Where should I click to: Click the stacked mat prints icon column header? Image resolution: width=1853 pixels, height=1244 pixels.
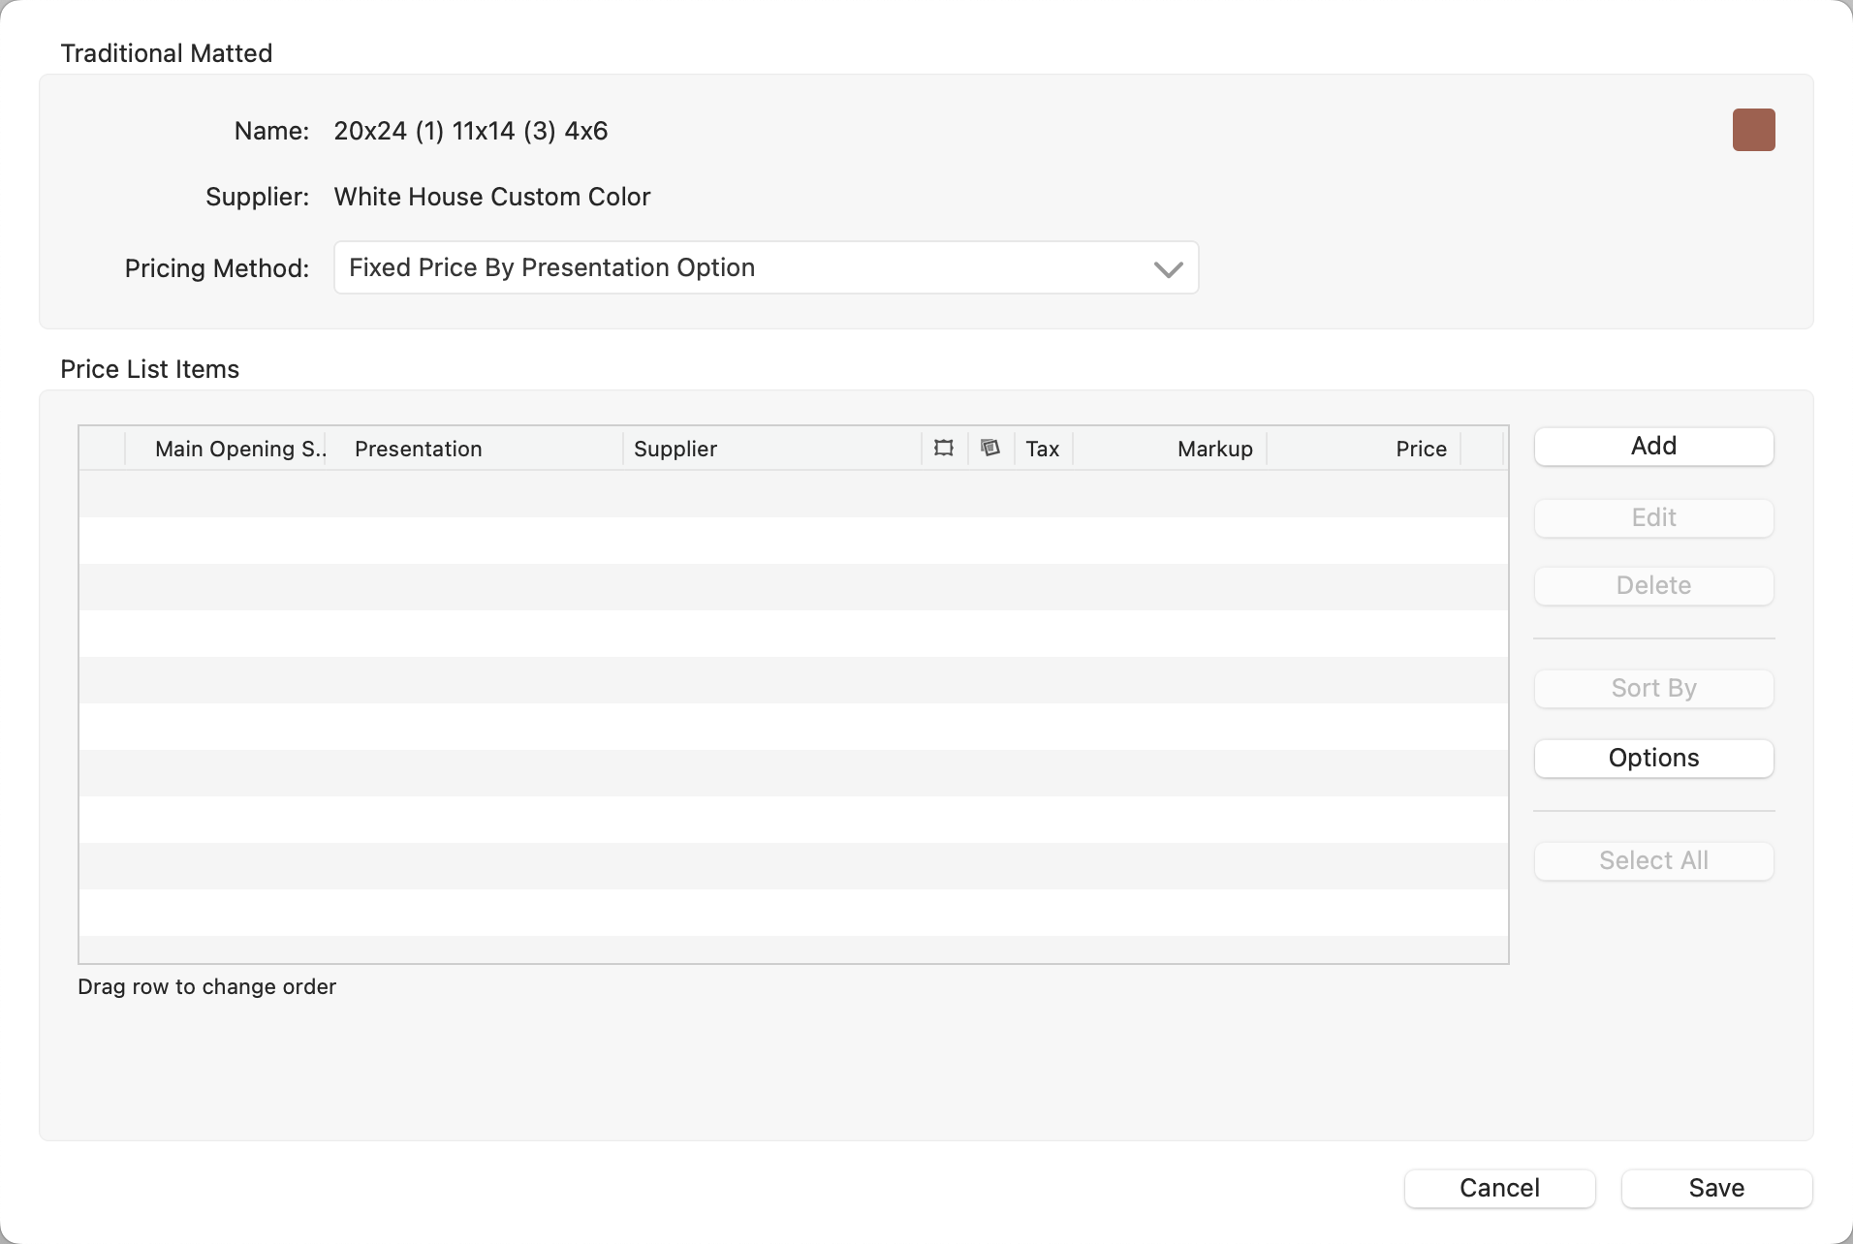pos(990,449)
